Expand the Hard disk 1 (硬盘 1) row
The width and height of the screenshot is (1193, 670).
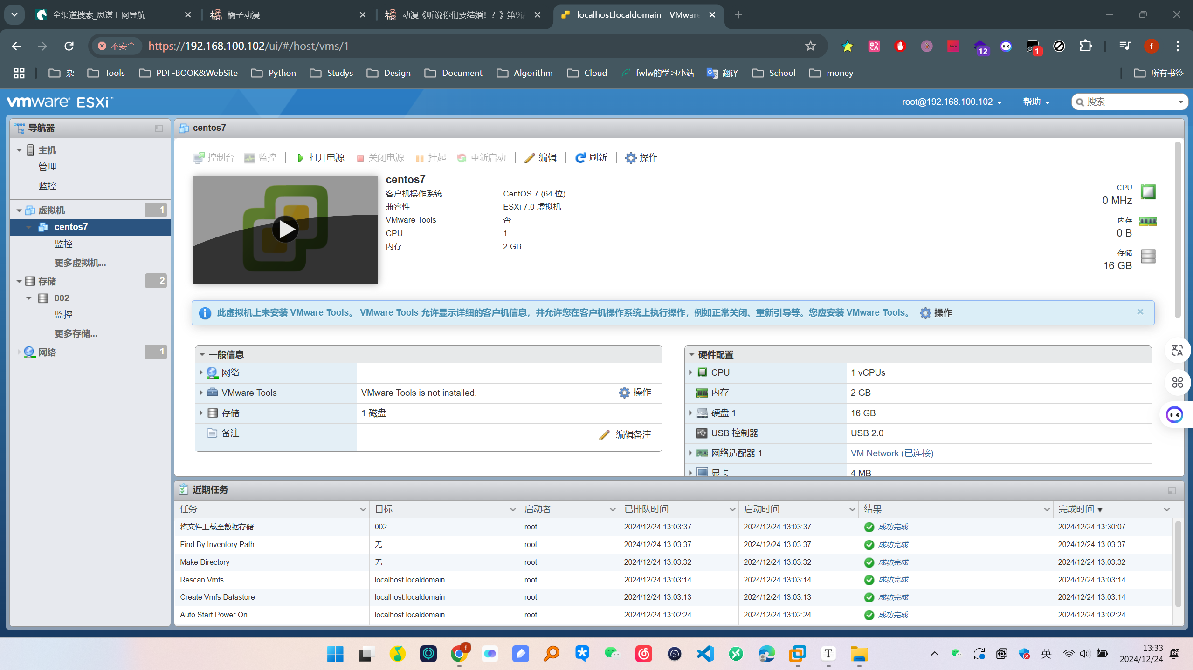691,413
